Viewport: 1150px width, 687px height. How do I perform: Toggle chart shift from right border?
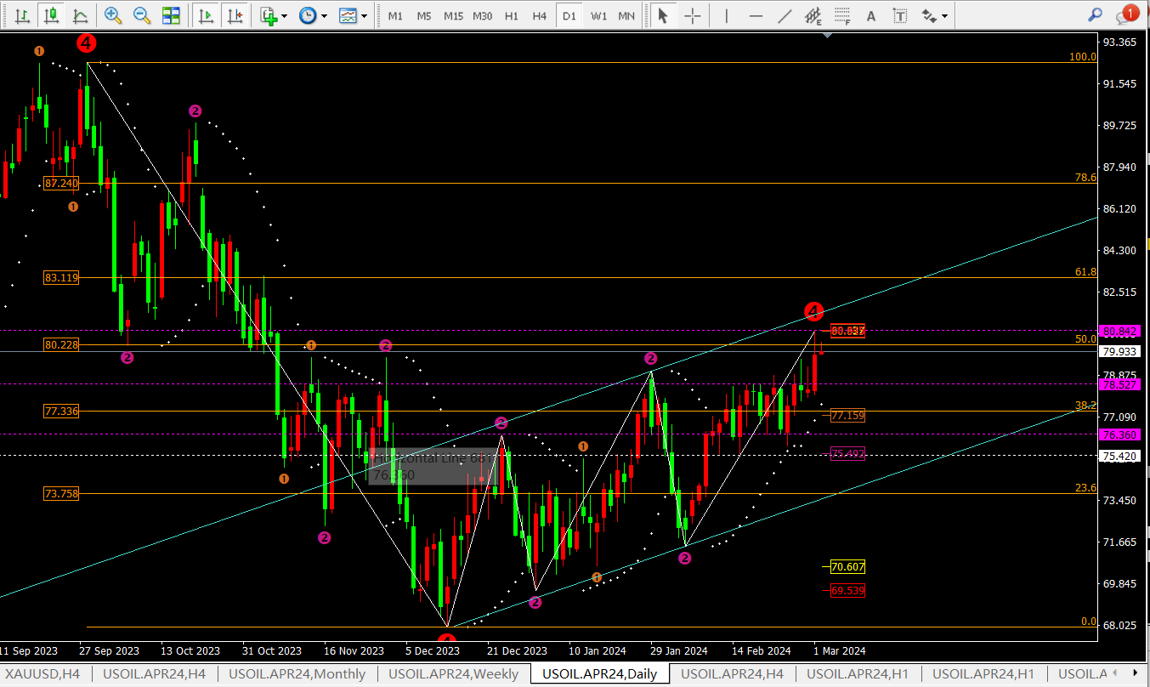pyautogui.click(x=235, y=15)
